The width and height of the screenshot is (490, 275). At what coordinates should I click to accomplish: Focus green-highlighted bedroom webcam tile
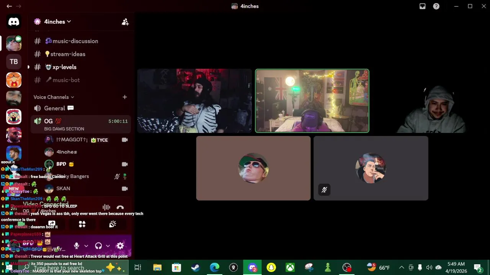point(312,101)
